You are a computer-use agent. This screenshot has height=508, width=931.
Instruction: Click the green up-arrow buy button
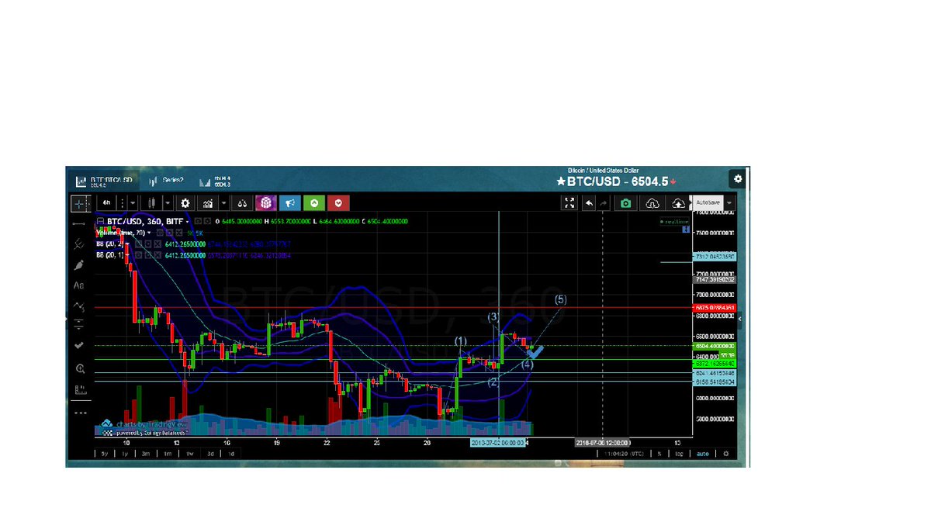click(314, 203)
